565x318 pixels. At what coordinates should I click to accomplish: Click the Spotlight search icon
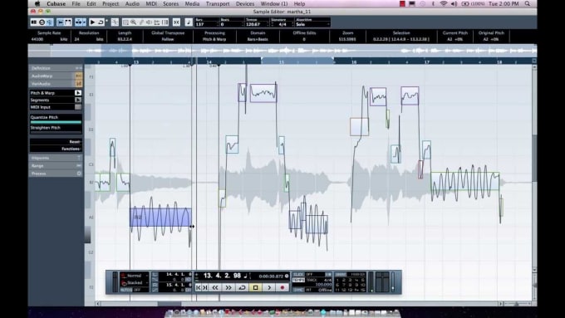click(527, 3)
